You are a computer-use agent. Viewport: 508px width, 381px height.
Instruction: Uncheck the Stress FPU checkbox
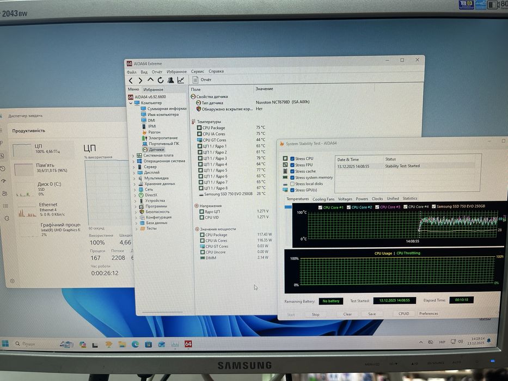tap(292, 165)
